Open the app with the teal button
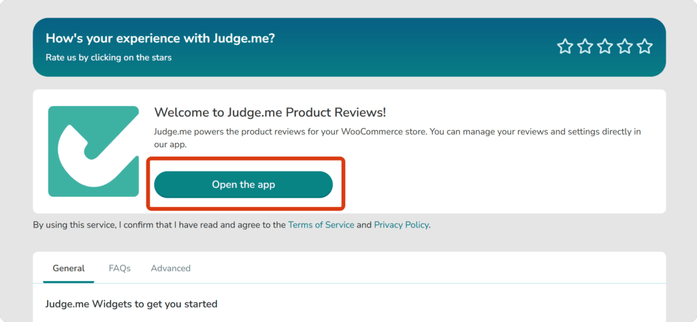The width and height of the screenshot is (697, 322). coord(243,184)
